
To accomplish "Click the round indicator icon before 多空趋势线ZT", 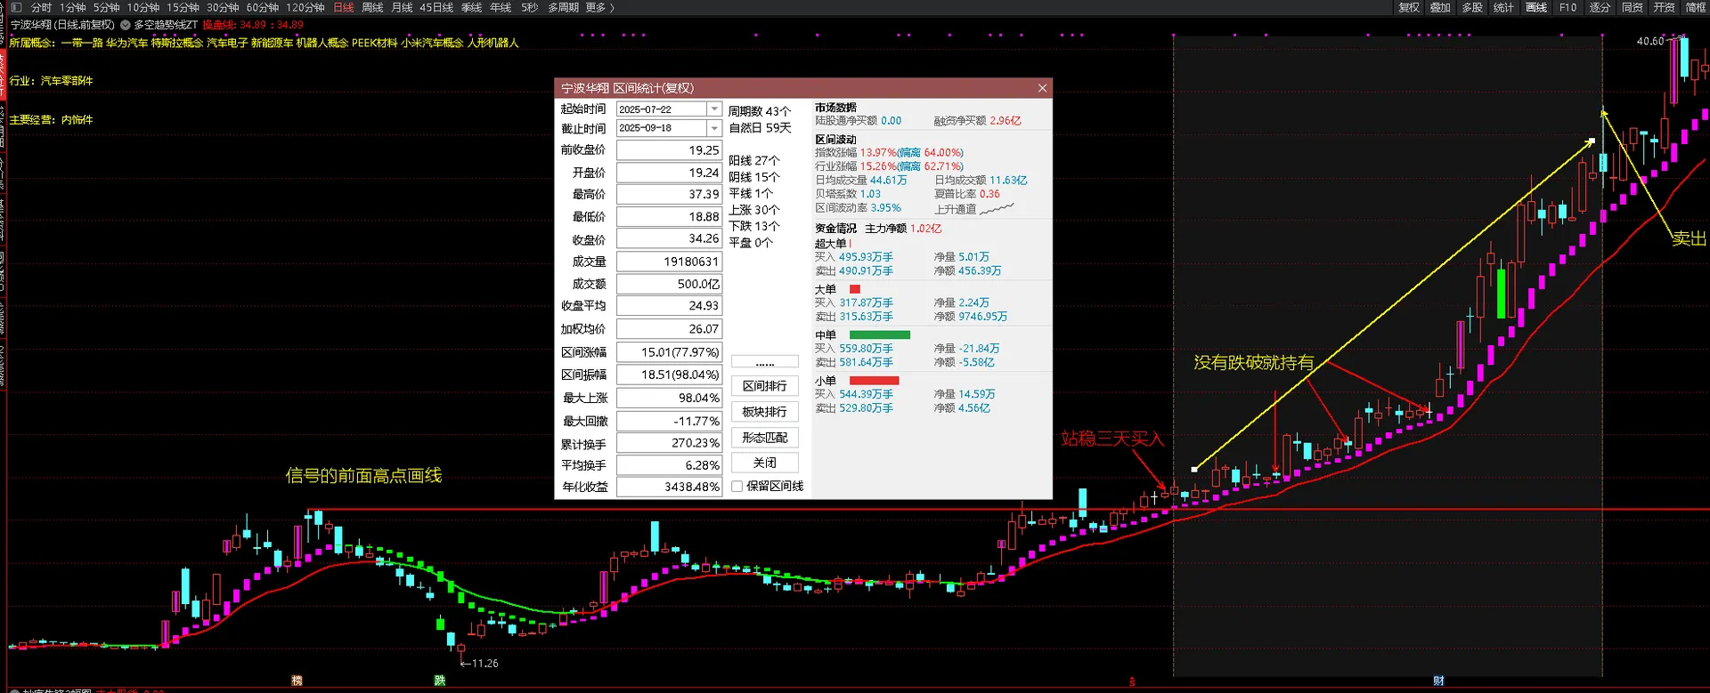I will click(x=126, y=25).
